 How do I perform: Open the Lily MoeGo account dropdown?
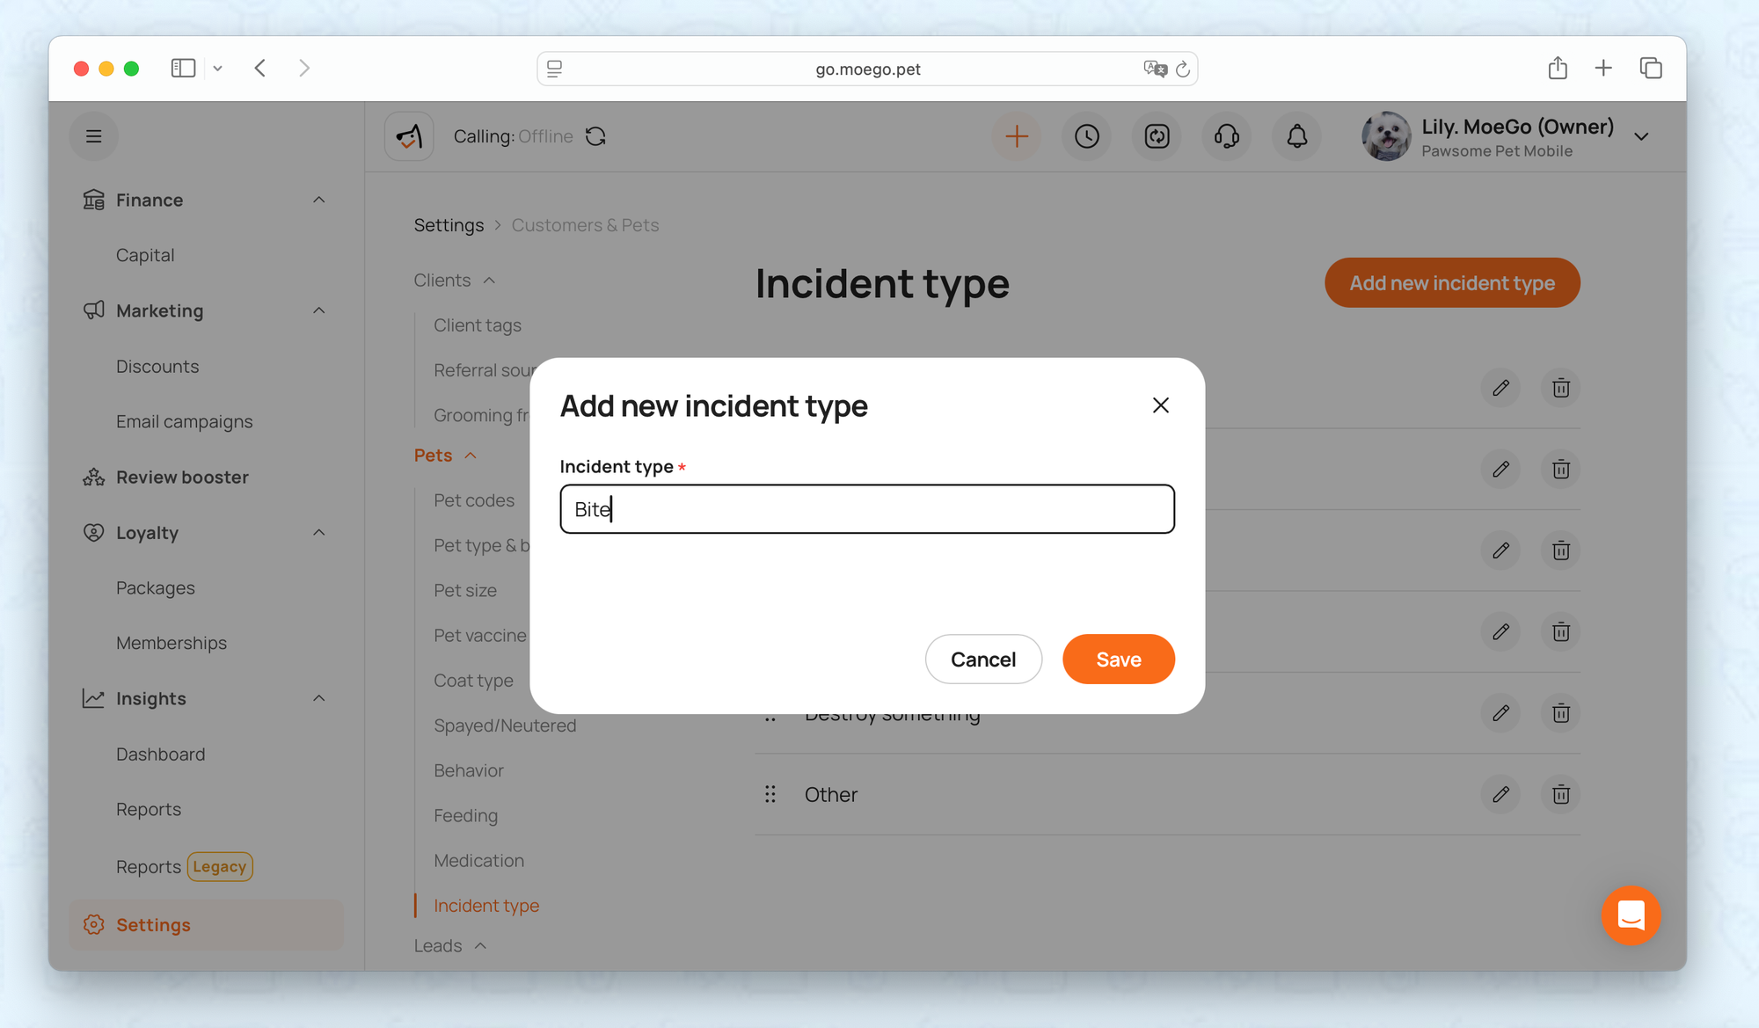[x=1640, y=136]
